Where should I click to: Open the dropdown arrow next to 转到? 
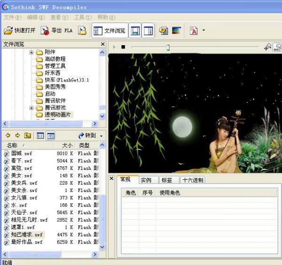point(102,136)
